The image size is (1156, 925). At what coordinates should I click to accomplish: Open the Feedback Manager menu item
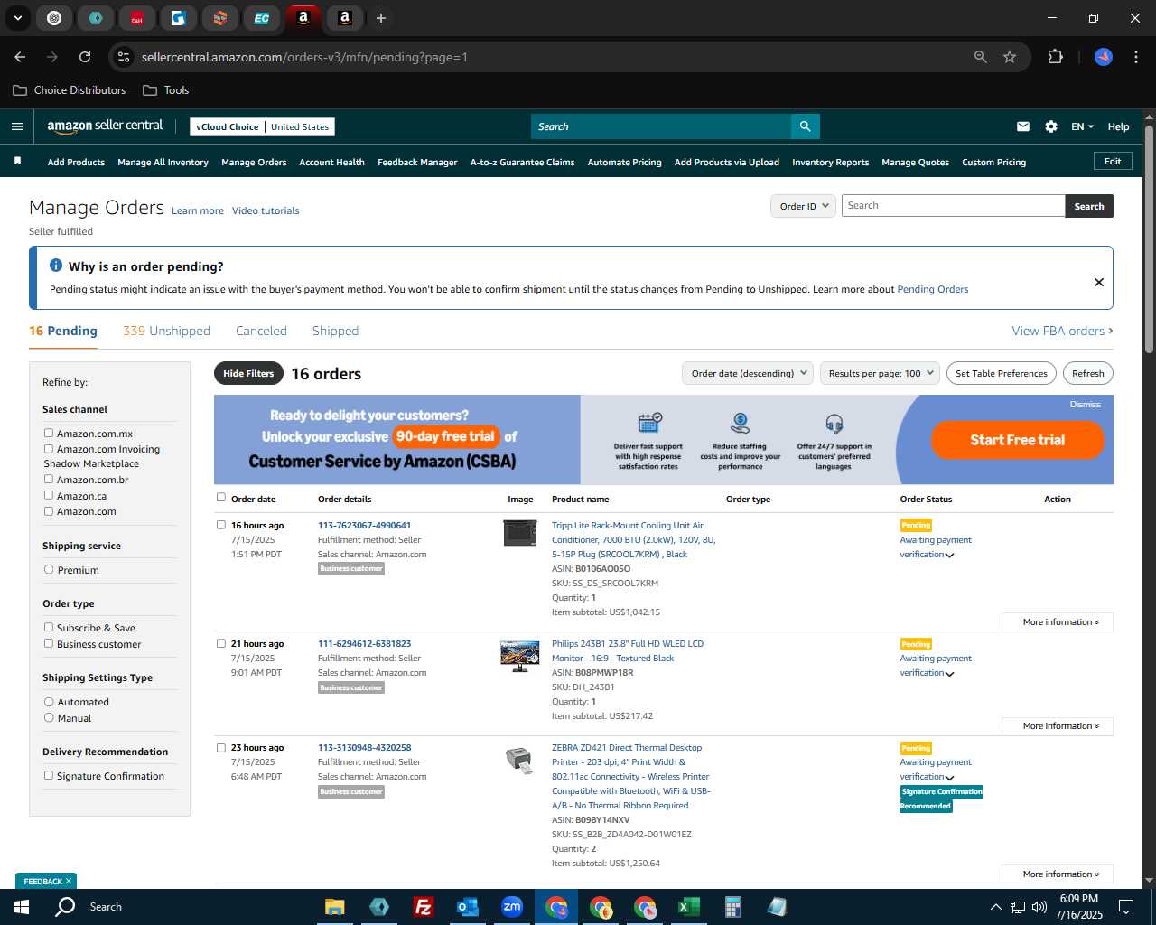pos(417,163)
